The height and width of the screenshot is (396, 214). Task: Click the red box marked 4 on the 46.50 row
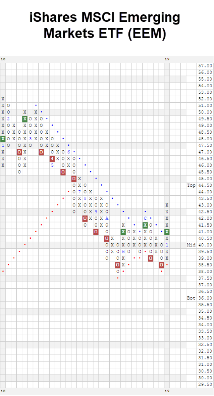[52, 158]
